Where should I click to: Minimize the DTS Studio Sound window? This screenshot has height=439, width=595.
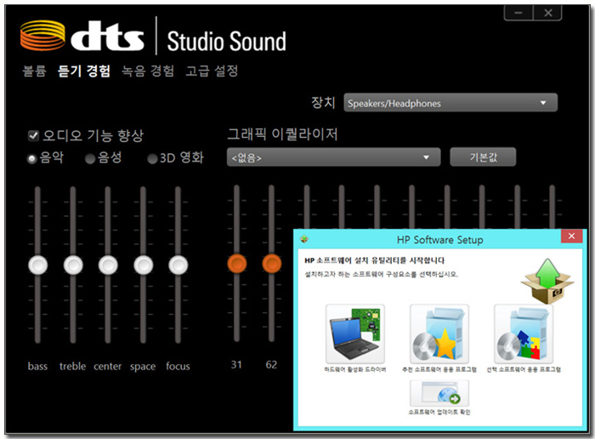click(518, 13)
